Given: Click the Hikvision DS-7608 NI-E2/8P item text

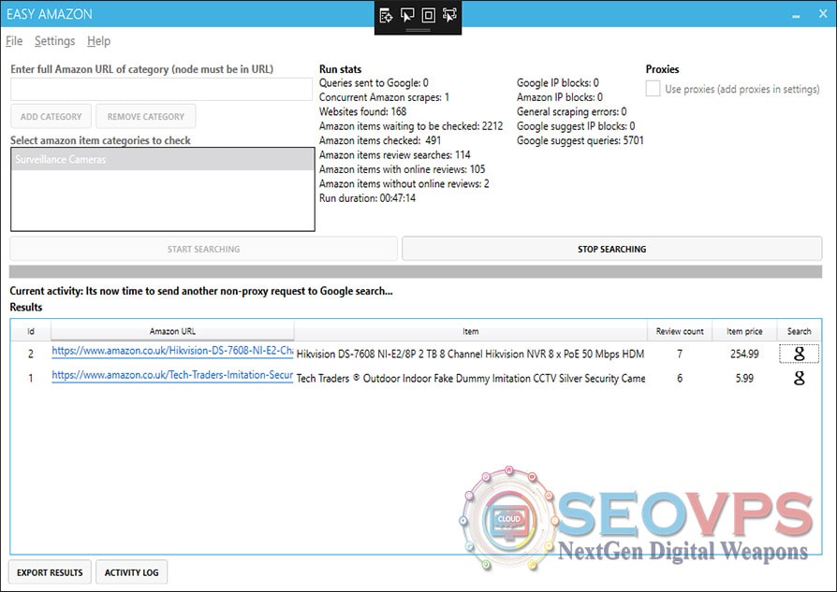Looking at the screenshot, I should pos(470,354).
